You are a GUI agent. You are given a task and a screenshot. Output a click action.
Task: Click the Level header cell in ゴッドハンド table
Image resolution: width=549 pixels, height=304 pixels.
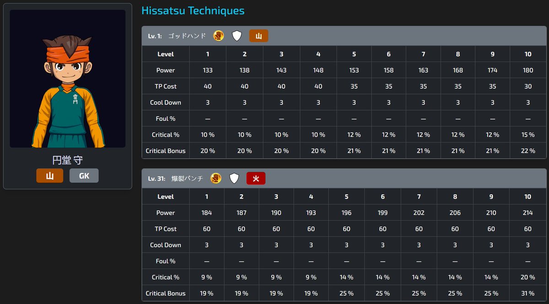pyautogui.click(x=166, y=54)
